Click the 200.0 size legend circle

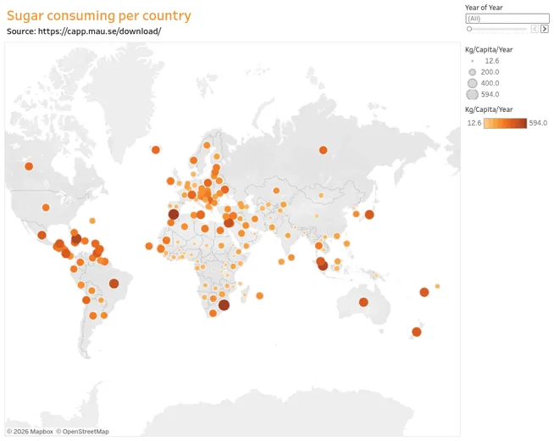coord(473,72)
